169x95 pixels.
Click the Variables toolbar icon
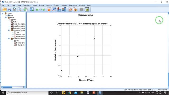click(x=64, y=9)
